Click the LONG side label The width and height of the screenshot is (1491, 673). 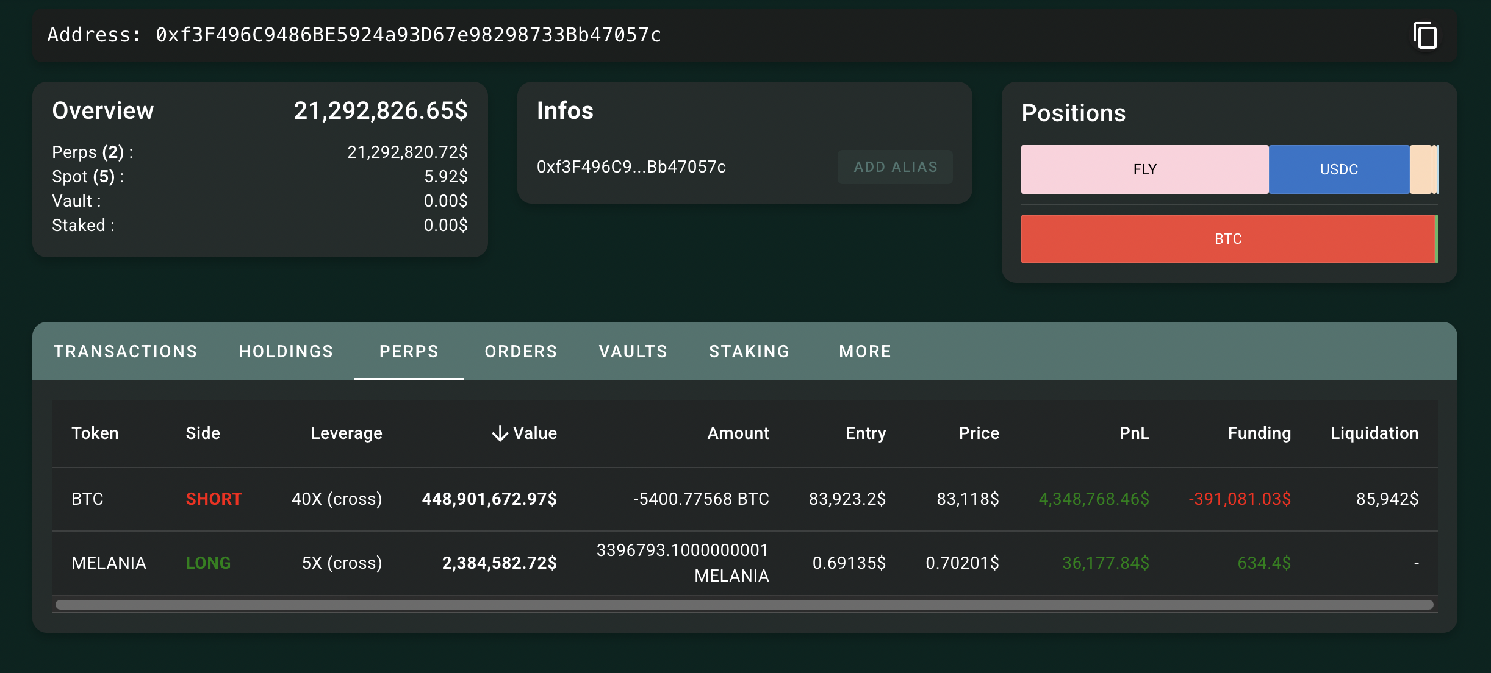(x=208, y=563)
